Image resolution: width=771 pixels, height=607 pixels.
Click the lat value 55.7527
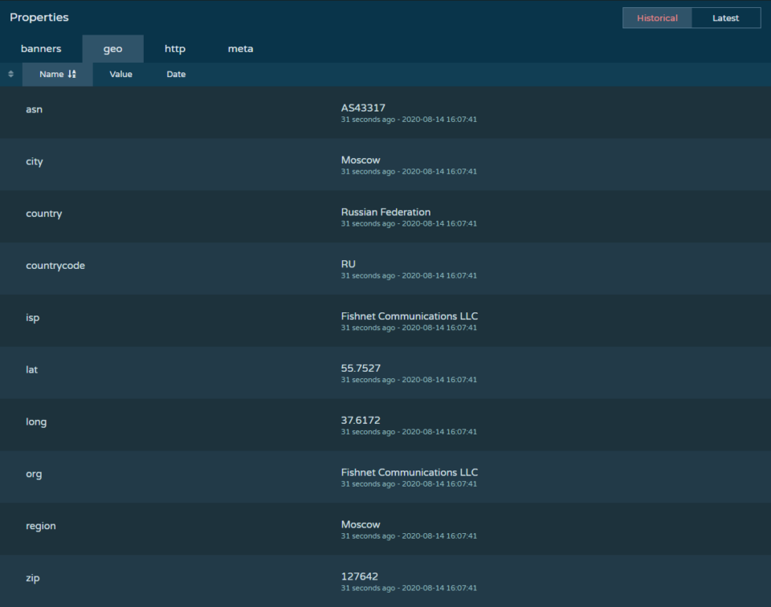pyautogui.click(x=361, y=369)
